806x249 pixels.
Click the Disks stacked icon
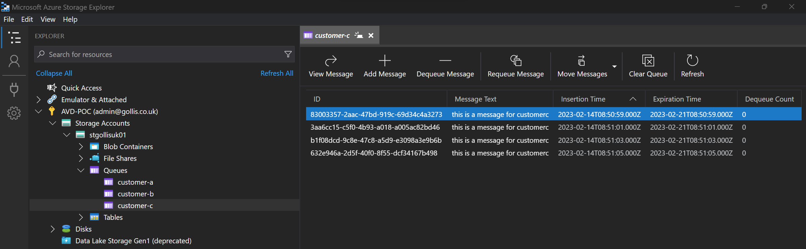coord(66,229)
